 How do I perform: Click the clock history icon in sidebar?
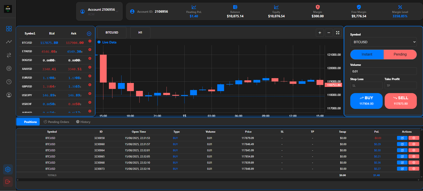(x=9, y=82)
